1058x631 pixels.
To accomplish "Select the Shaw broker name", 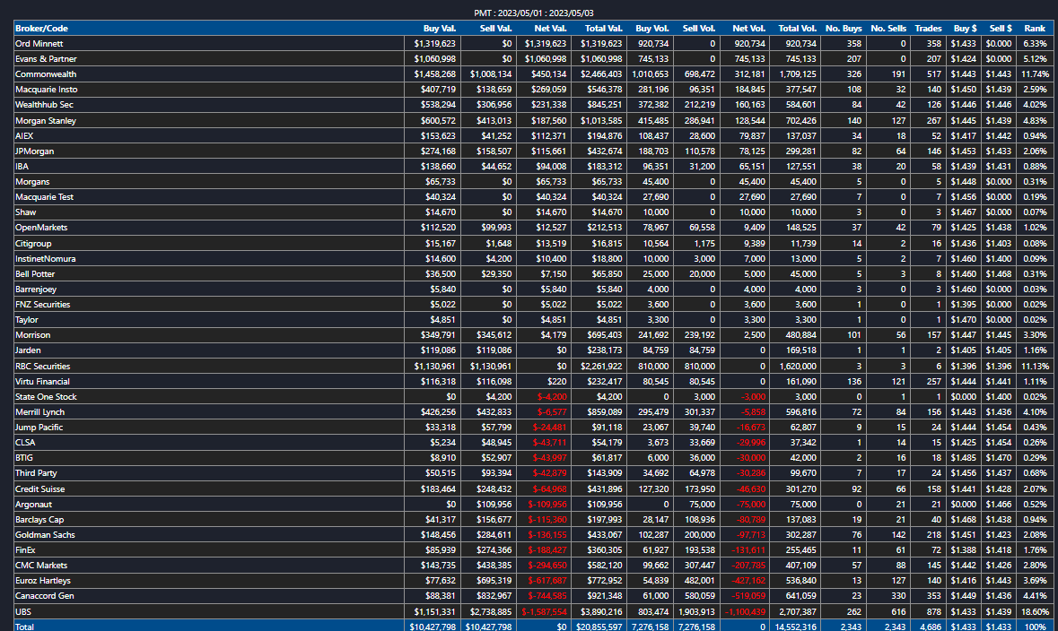I will [x=26, y=212].
